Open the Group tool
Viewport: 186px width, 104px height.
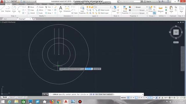151,9
